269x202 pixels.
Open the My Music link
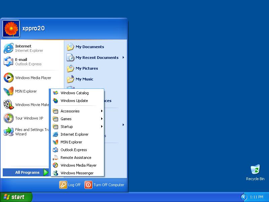point(84,79)
